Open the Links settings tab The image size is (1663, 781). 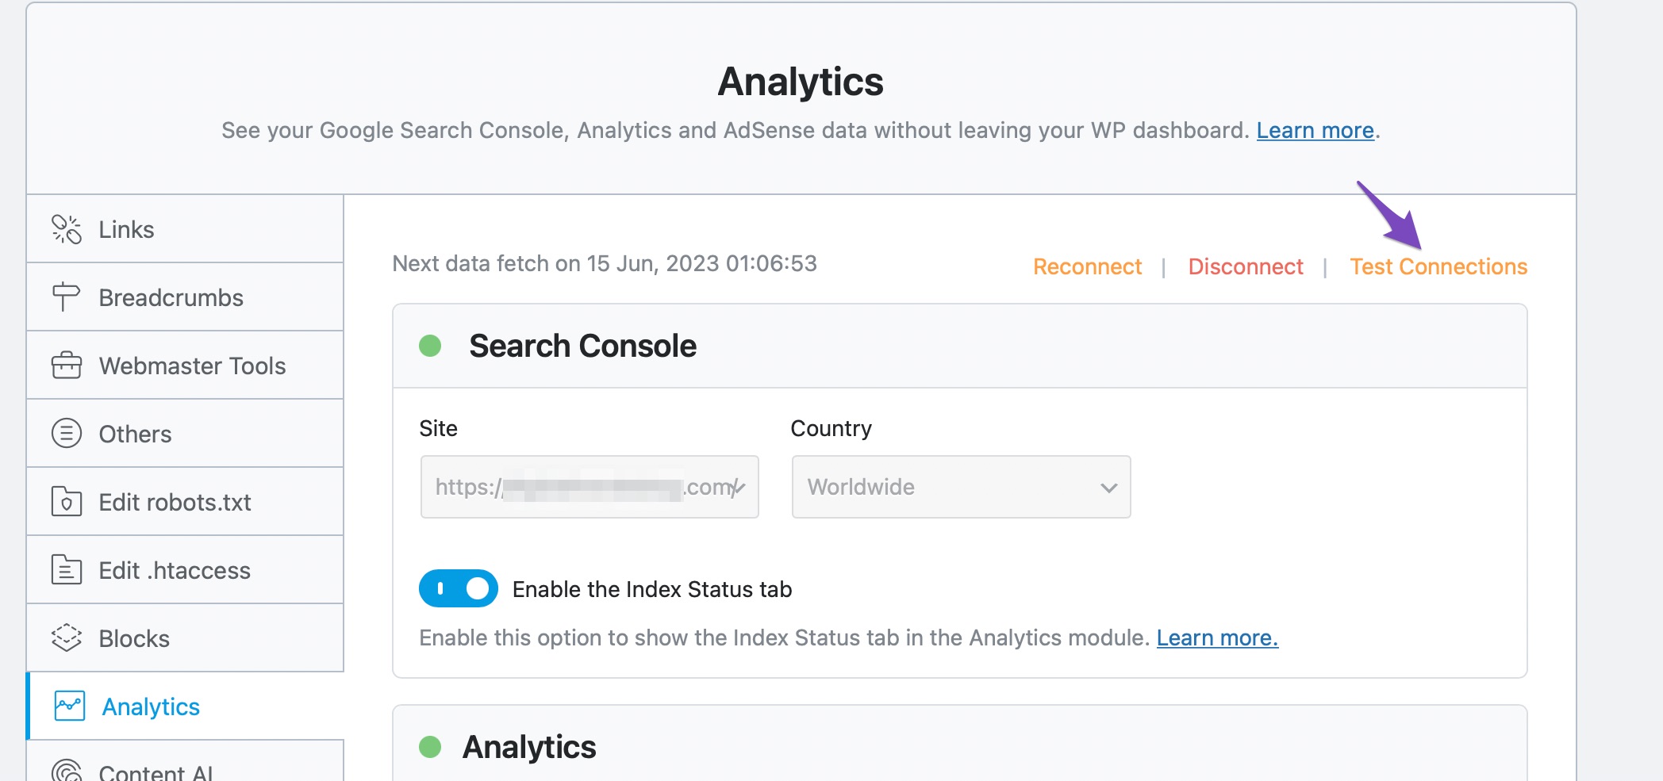[185, 229]
